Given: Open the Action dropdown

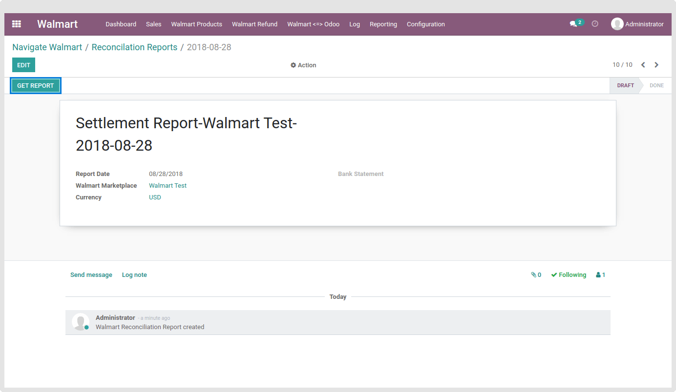Looking at the screenshot, I should pos(303,65).
